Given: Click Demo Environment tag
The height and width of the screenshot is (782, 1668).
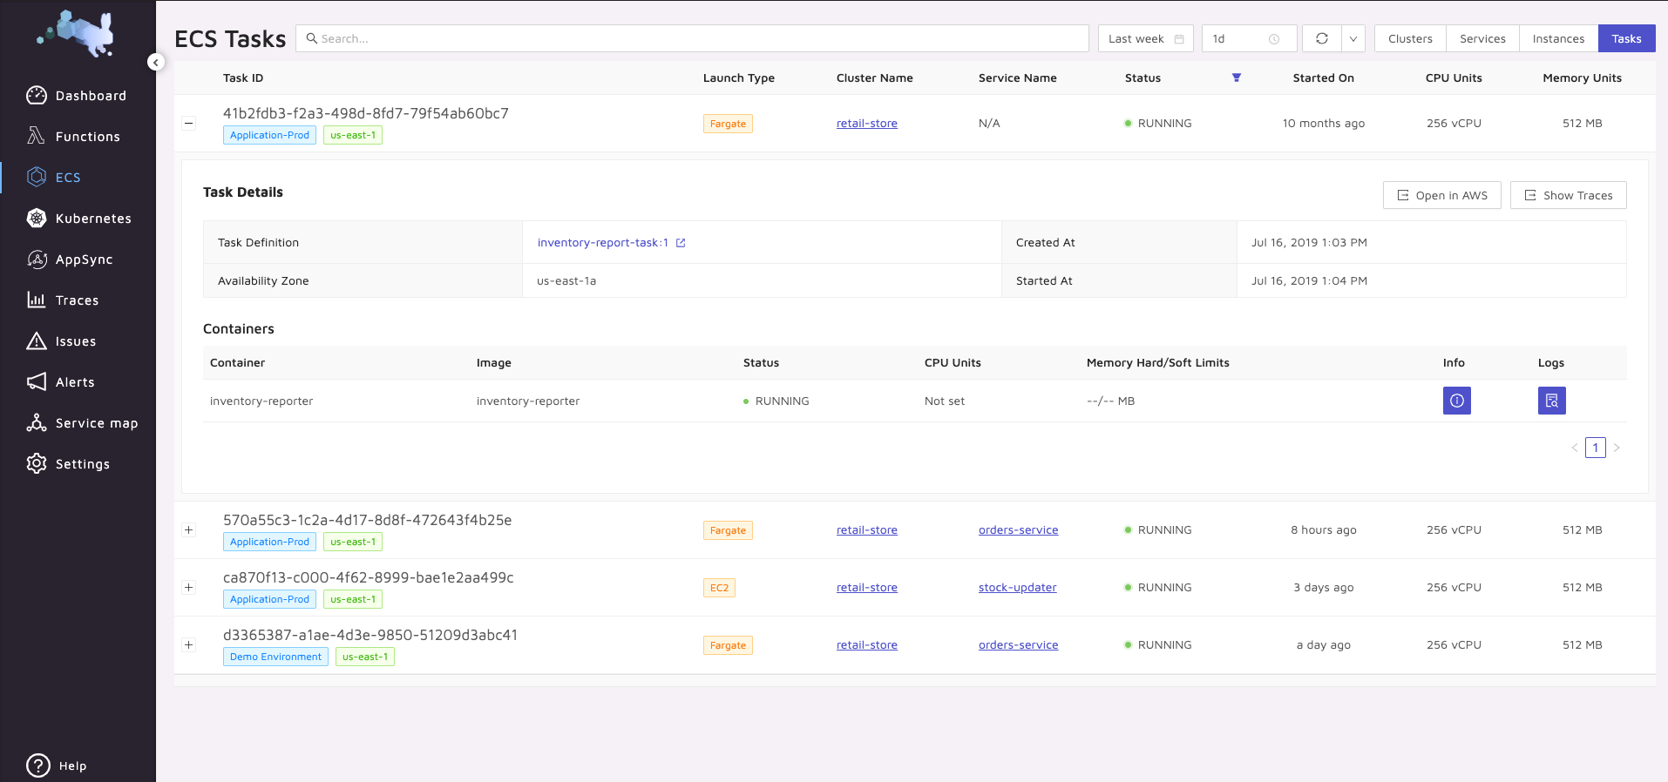Looking at the screenshot, I should click(x=275, y=657).
